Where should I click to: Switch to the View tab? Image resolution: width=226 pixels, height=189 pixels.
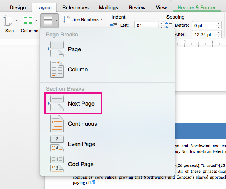[161, 7]
